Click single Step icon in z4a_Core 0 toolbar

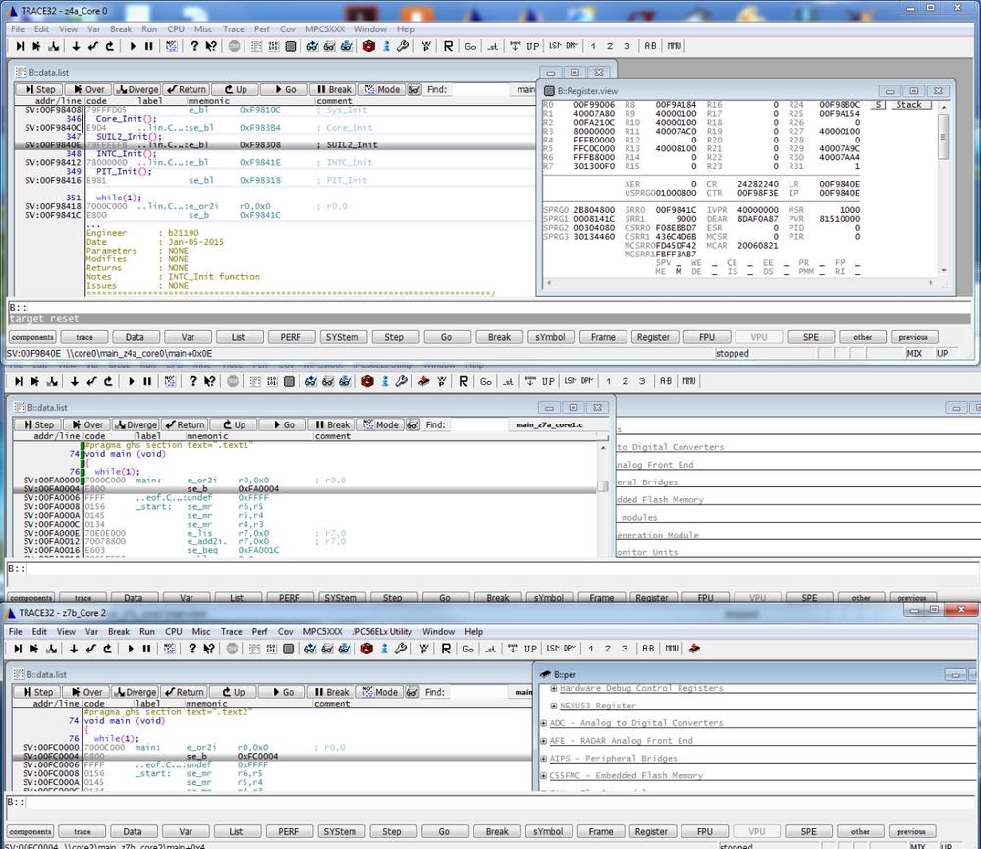20,46
